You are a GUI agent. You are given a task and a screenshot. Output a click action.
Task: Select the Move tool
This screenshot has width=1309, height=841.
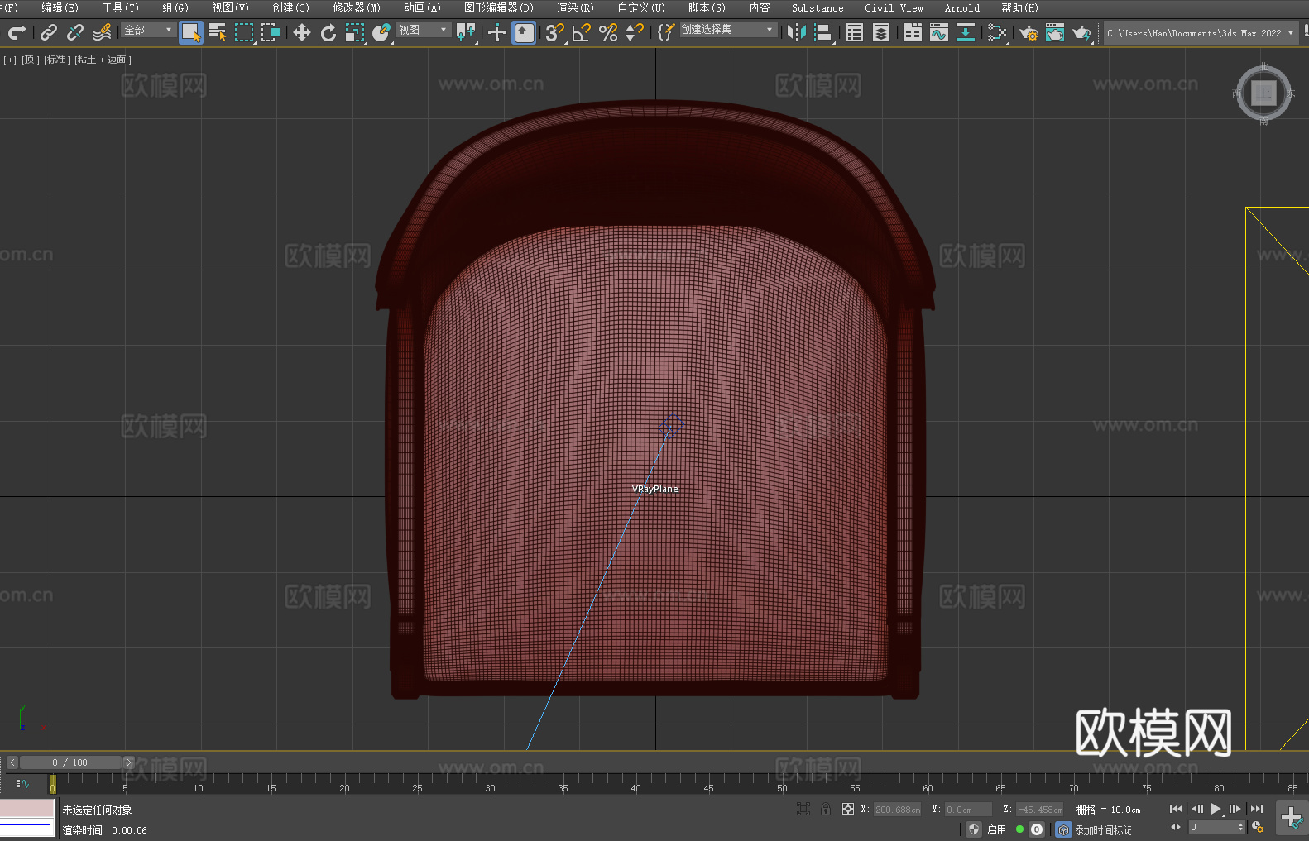tap(302, 32)
